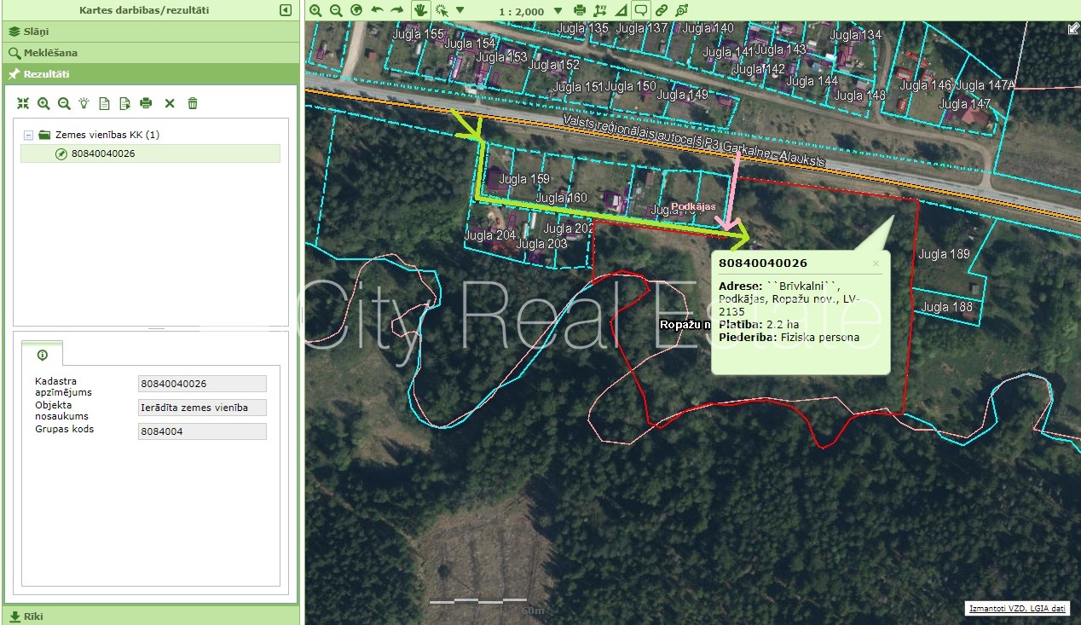This screenshot has height=625, width=1081.
Task: Close the 80840040026 map info popup
Action: point(876,263)
